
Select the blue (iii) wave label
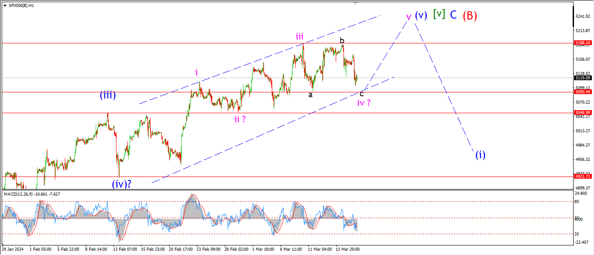click(107, 95)
